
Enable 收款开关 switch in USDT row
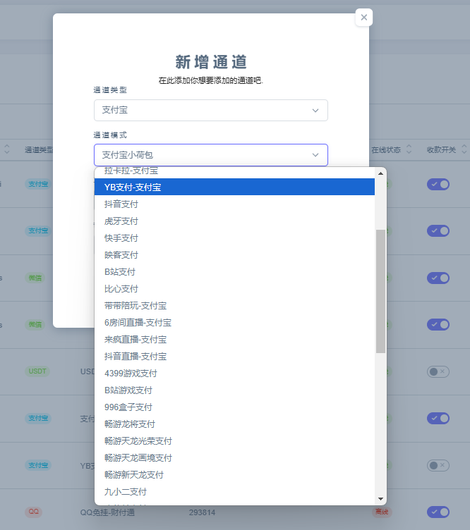tap(438, 372)
